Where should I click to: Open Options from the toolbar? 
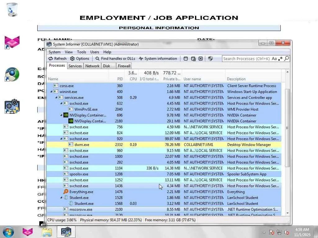pos(80,59)
